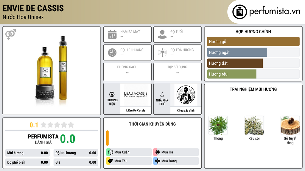Click the Phong cách card
The width and height of the screenshot is (305, 171).
click(x=127, y=72)
